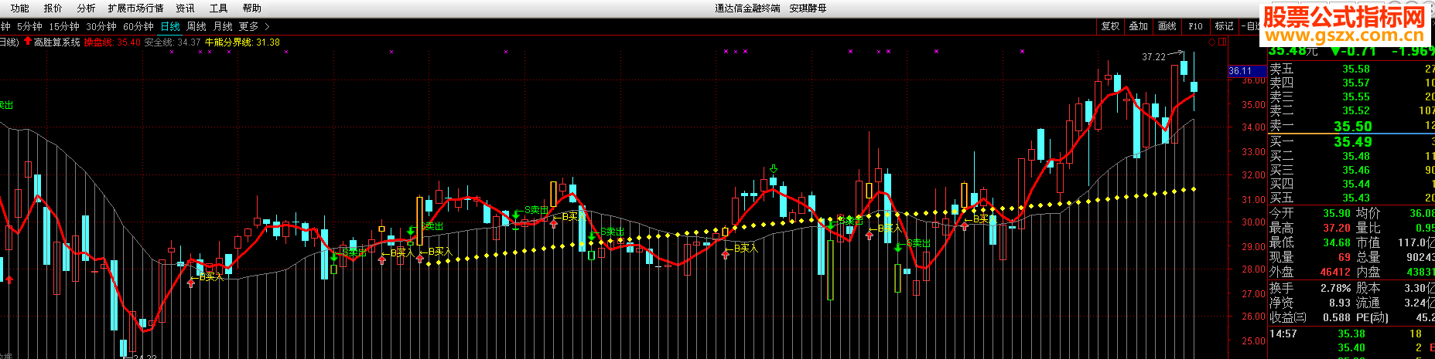The height and width of the screenshot is (359, 1435).
Task: Switch to the 5分钟 period tab
Action: coord(29,26)
